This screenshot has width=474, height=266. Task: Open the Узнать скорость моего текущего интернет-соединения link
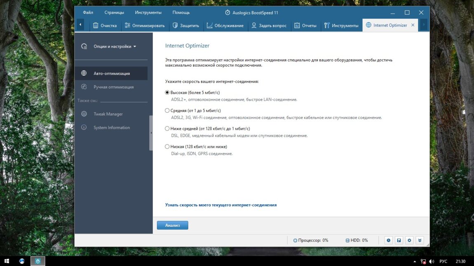click(x=221, y=205)
